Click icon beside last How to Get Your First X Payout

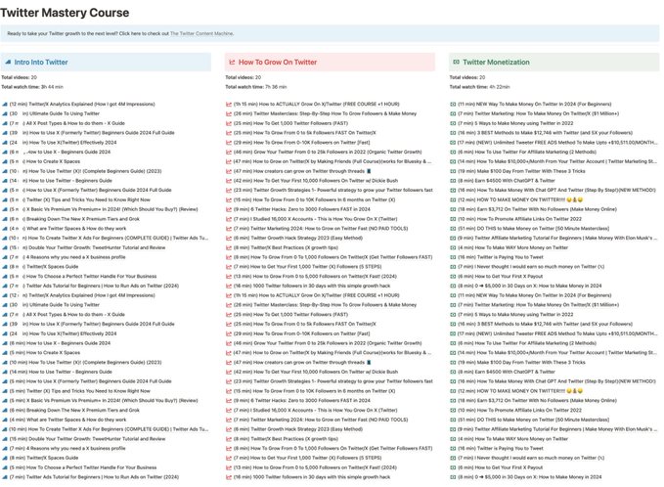(453, 467)
